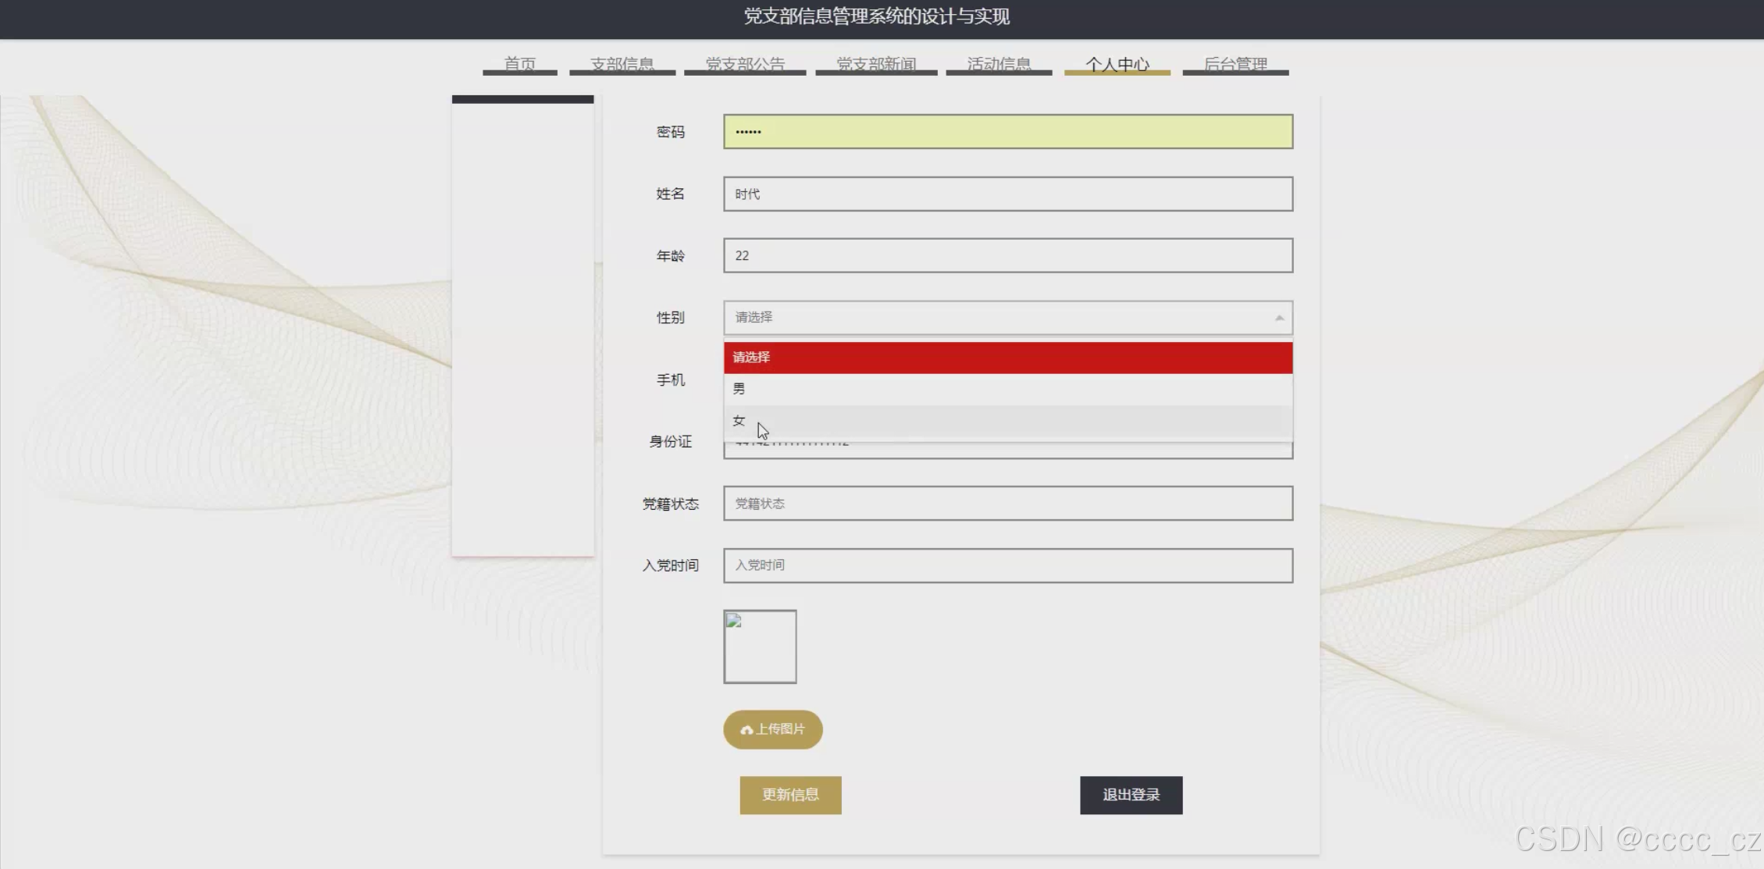Viewport: 1764px width, 869px height.
Task: Switch to the 党支部新闻 tab
Action: click(875, 63)
